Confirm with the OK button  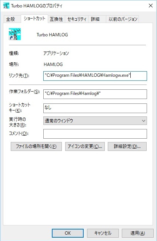coord(68,233)
